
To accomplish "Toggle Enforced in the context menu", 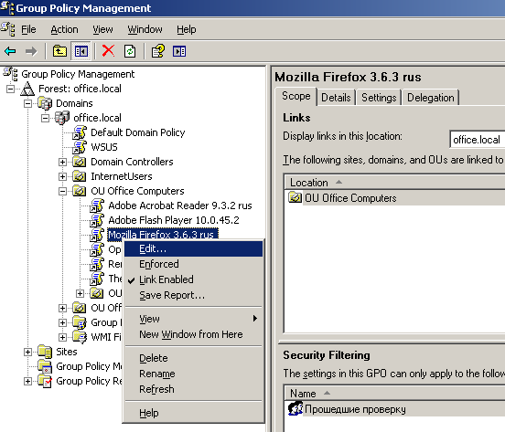I will [194, 264].
